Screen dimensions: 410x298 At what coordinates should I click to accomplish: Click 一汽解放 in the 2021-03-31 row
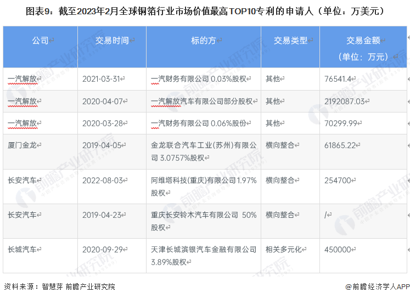point(23,78)
